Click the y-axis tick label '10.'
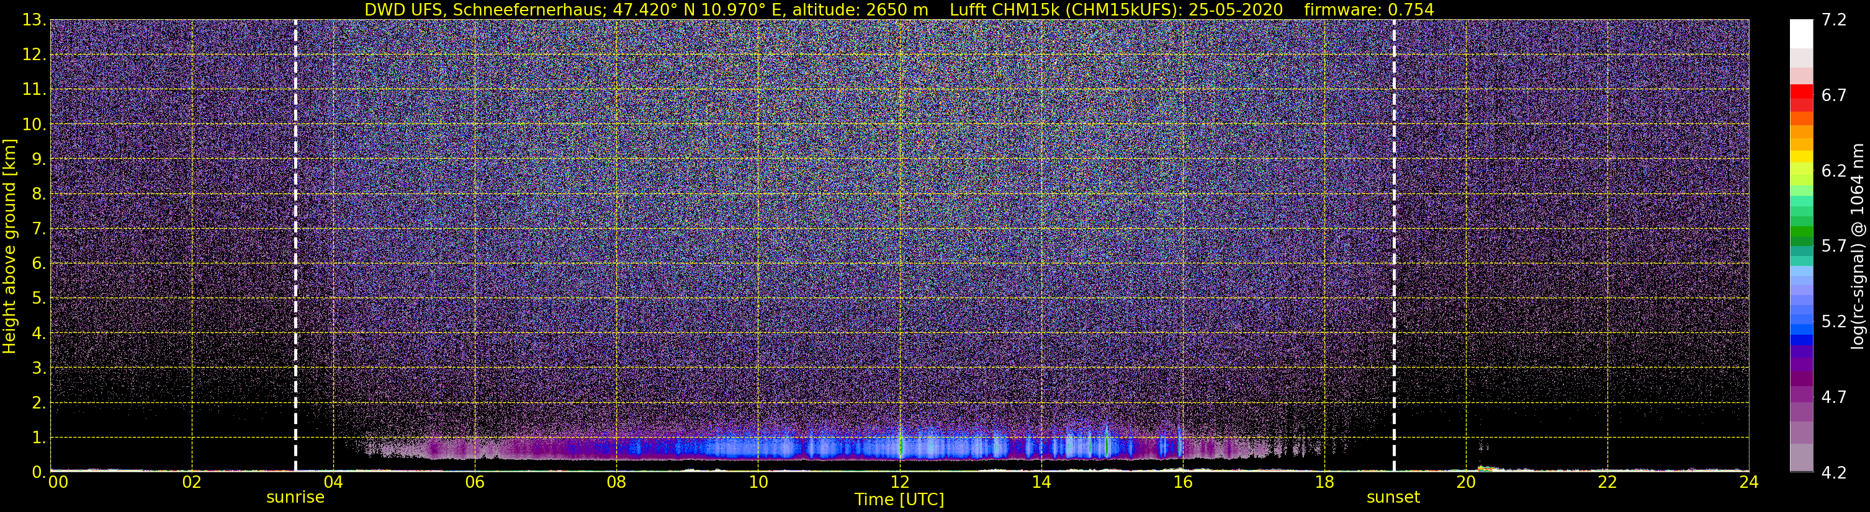Viewport: 1870px width, 512px height. click(x=34, y=125)
